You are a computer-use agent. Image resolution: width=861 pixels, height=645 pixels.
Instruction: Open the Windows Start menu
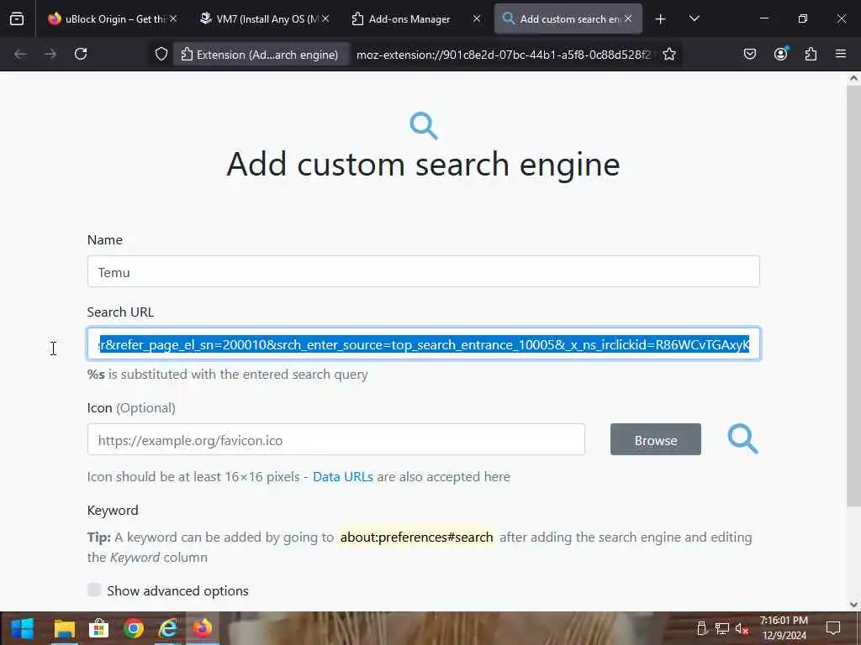pyautogui.click(x=23, y=628)
